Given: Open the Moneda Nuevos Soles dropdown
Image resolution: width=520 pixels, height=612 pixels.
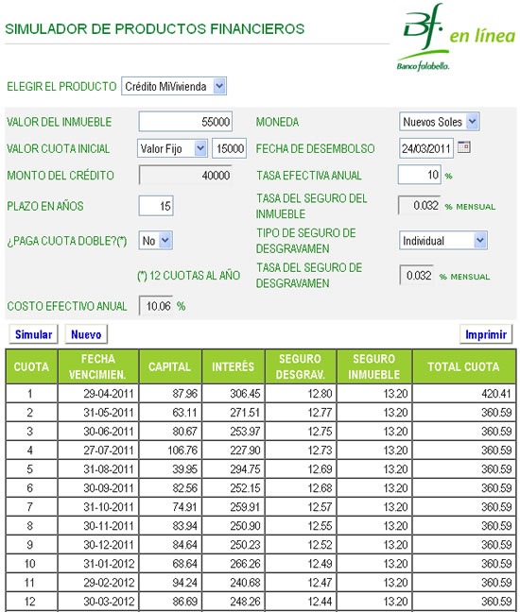Looking at the screenshot, I should [439, 122].
